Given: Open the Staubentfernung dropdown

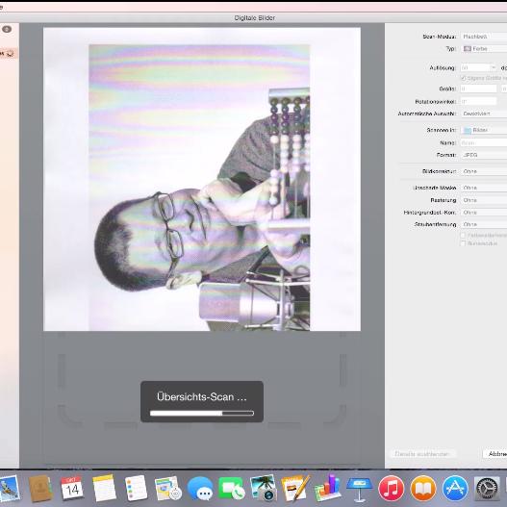Looking at the screenshot, I should [x=484, y=224].
